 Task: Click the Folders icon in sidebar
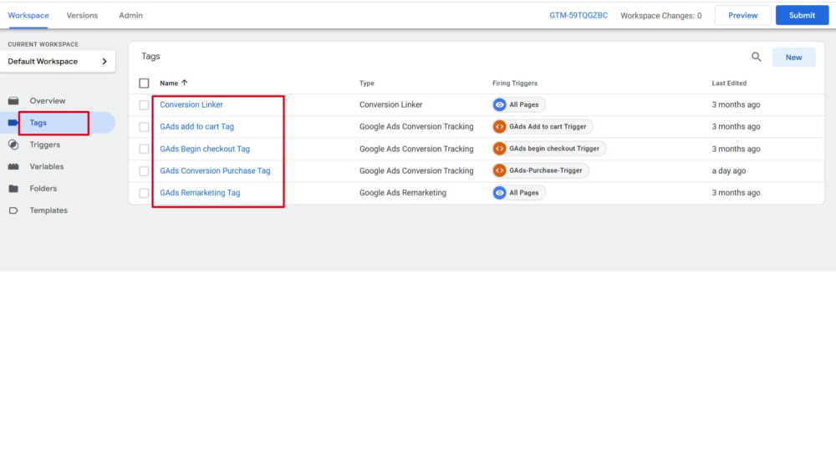tap(13, 189)
